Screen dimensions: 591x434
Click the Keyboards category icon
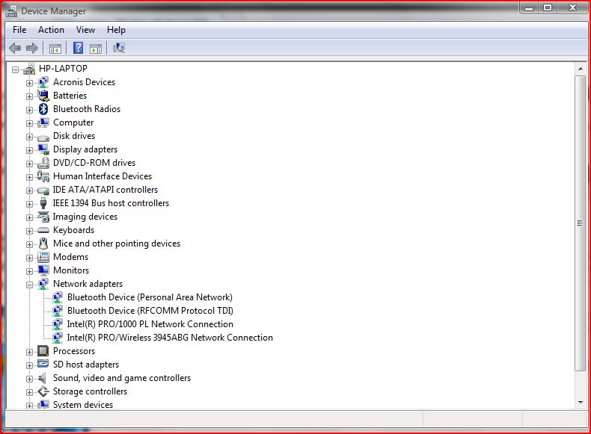[x=43, y=230]
